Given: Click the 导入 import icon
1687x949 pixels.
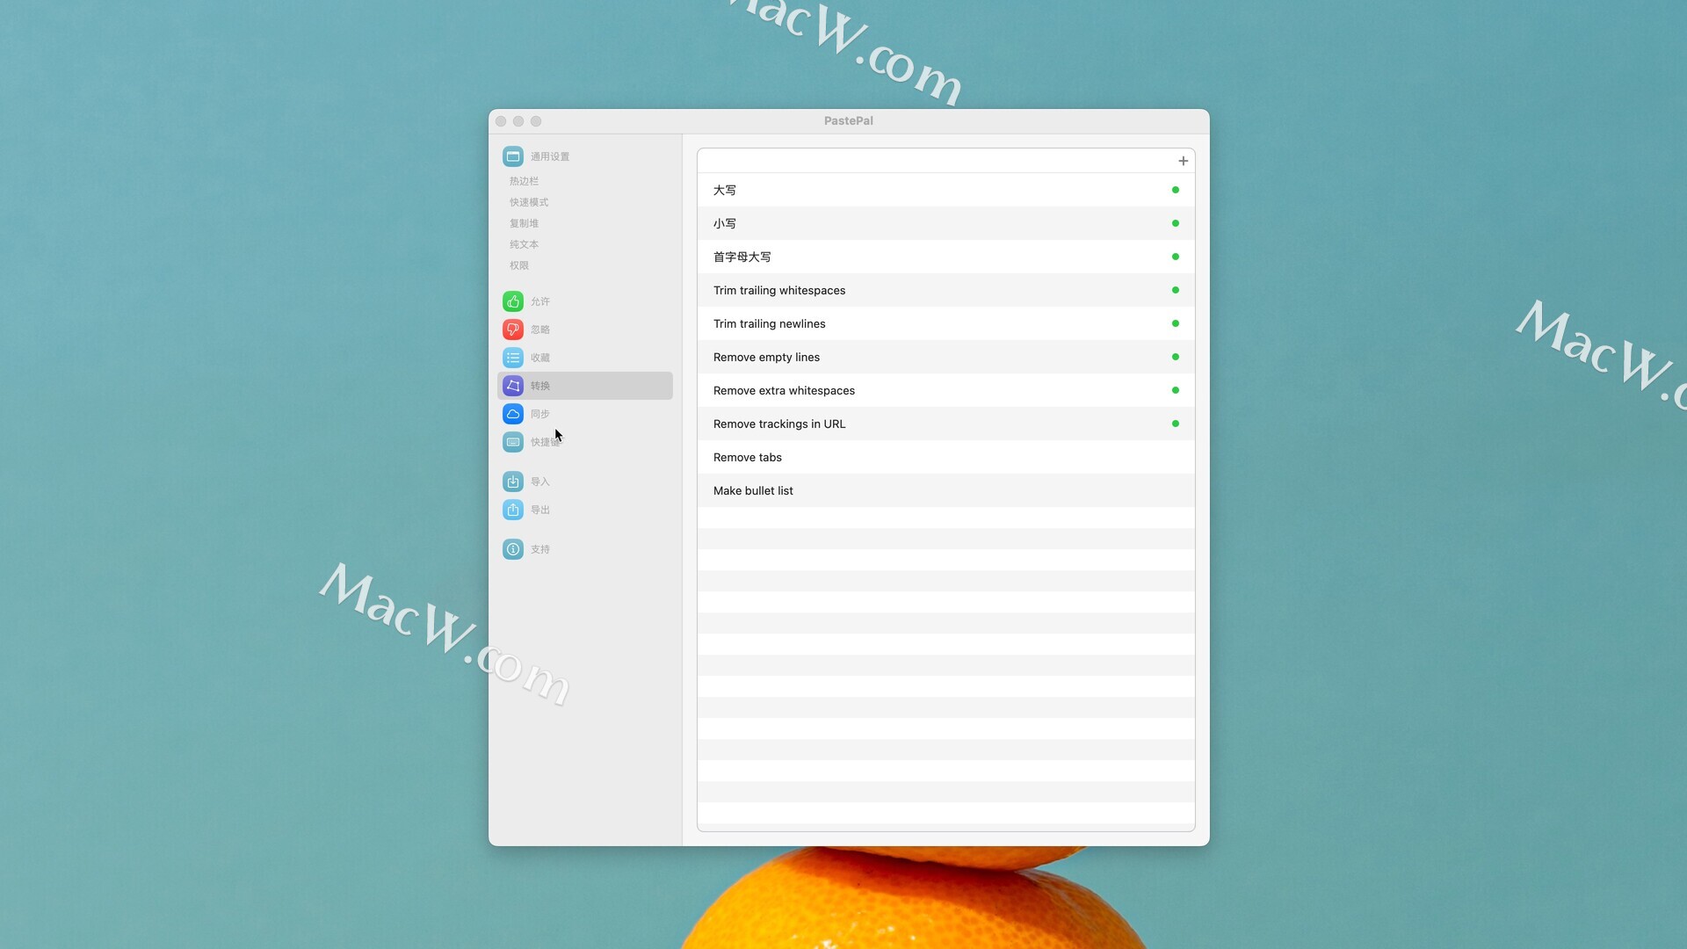Looking at the screenshot, I should tap(513, 482).
